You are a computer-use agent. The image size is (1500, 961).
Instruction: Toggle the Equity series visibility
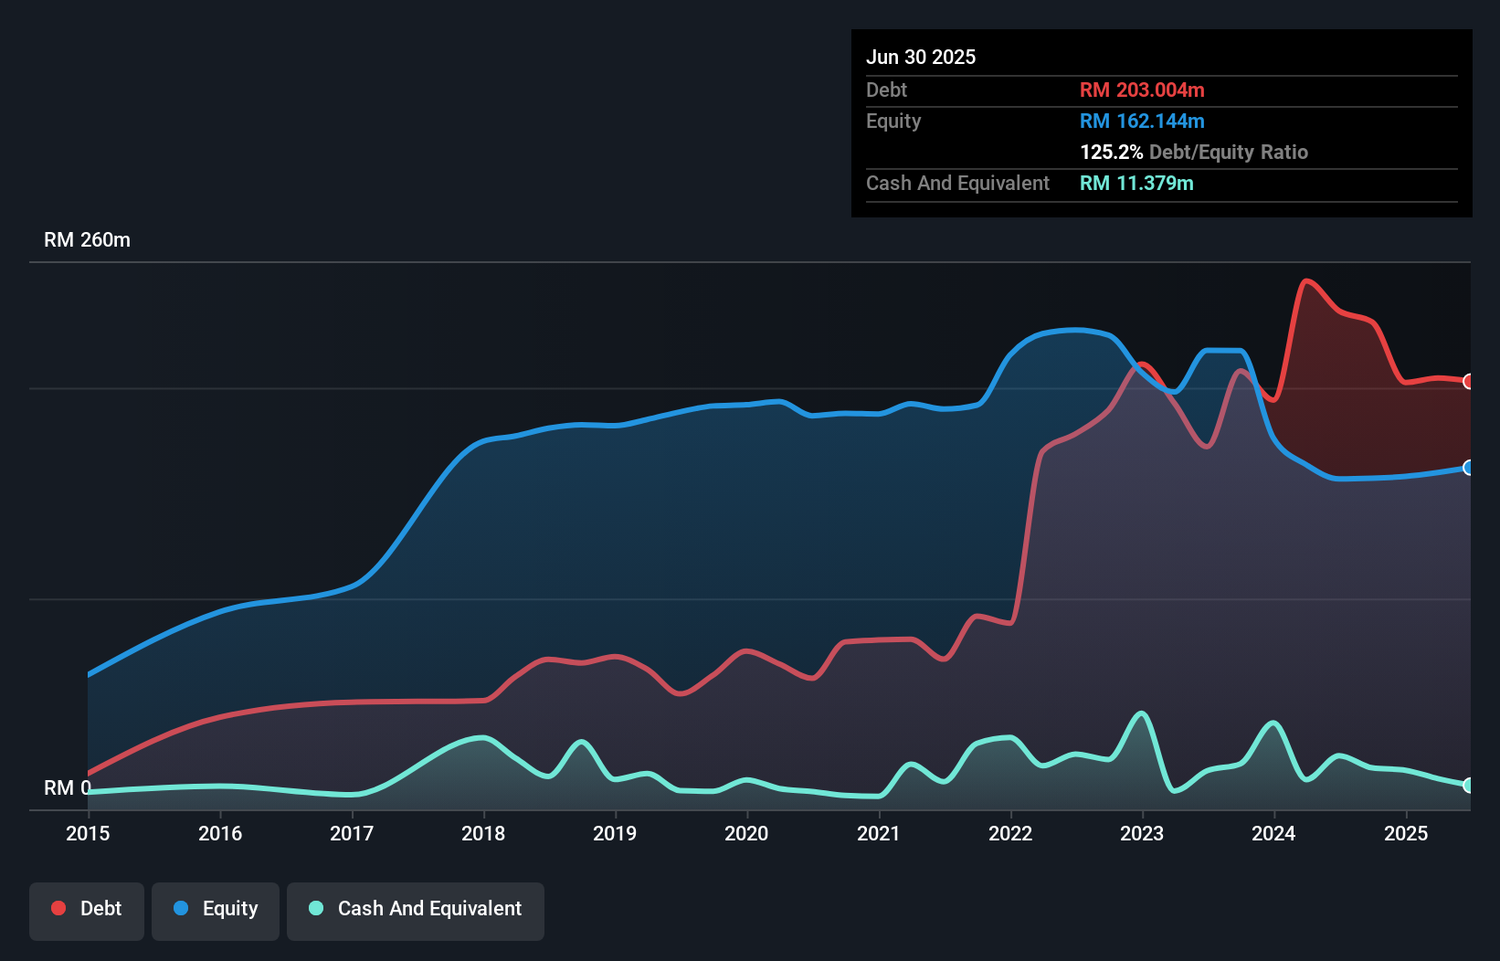(215, 909)
